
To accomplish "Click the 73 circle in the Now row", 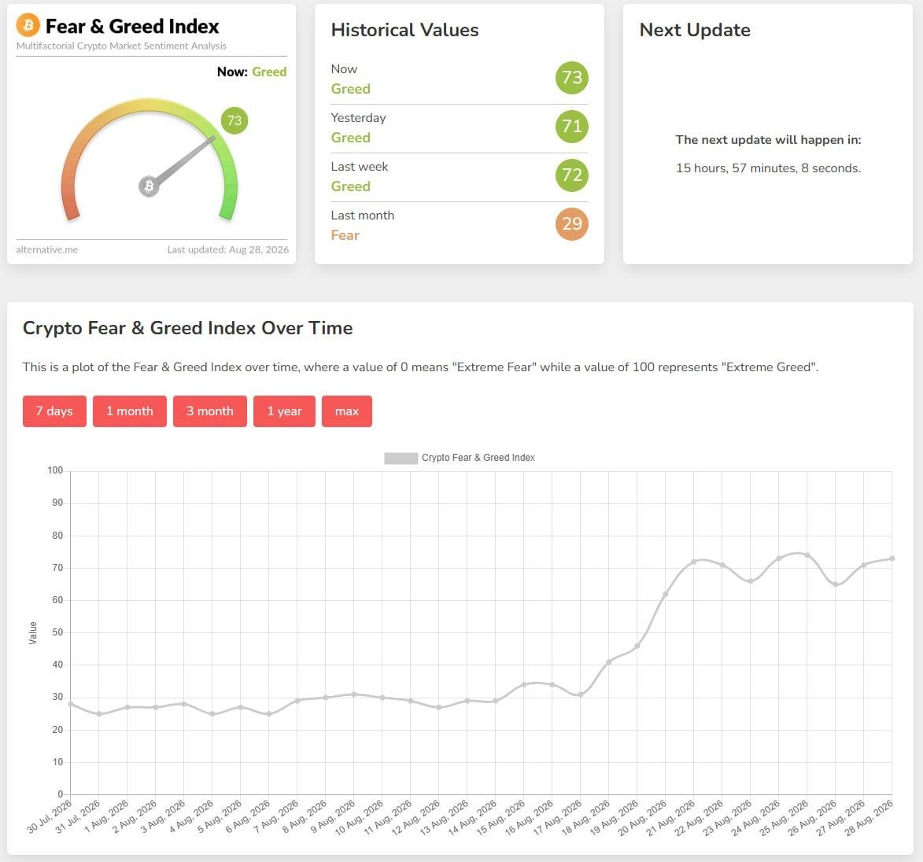I will tap(571, 78).
